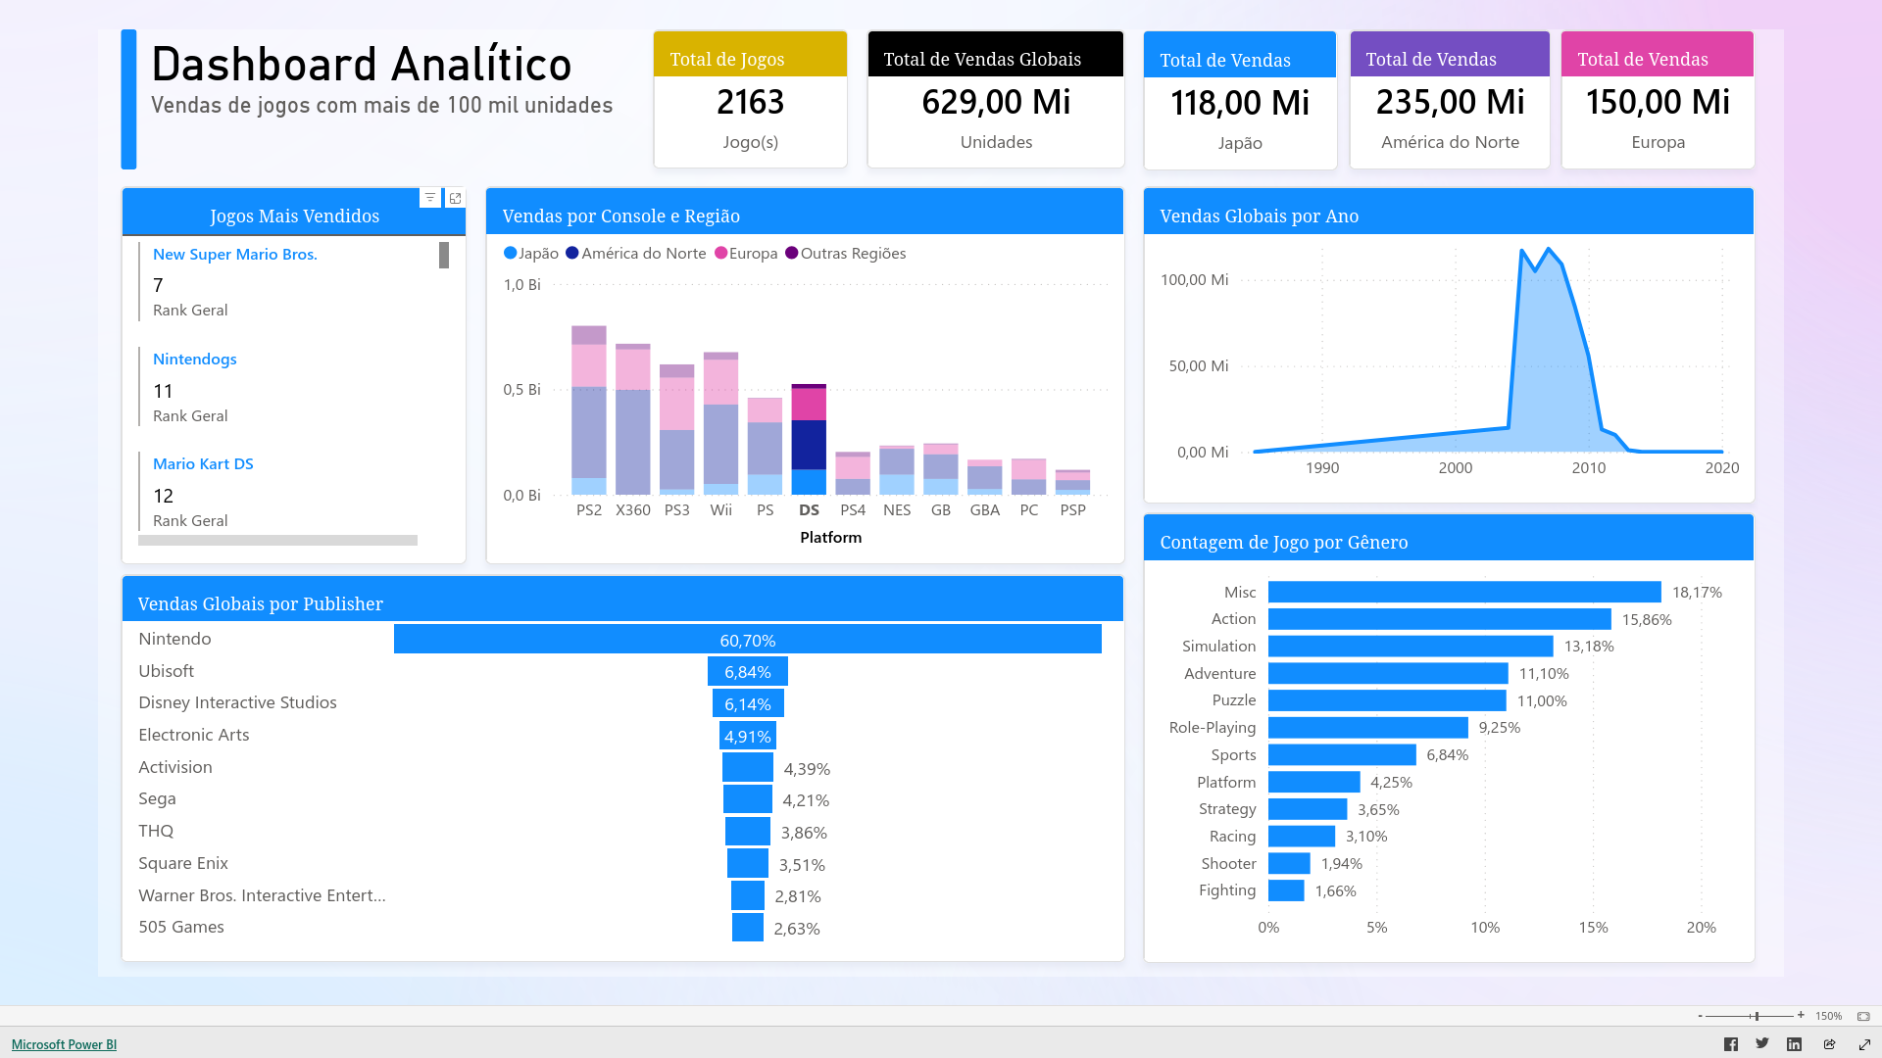
Task: Select the Strategy genre bar
Action: point(1308,809)
